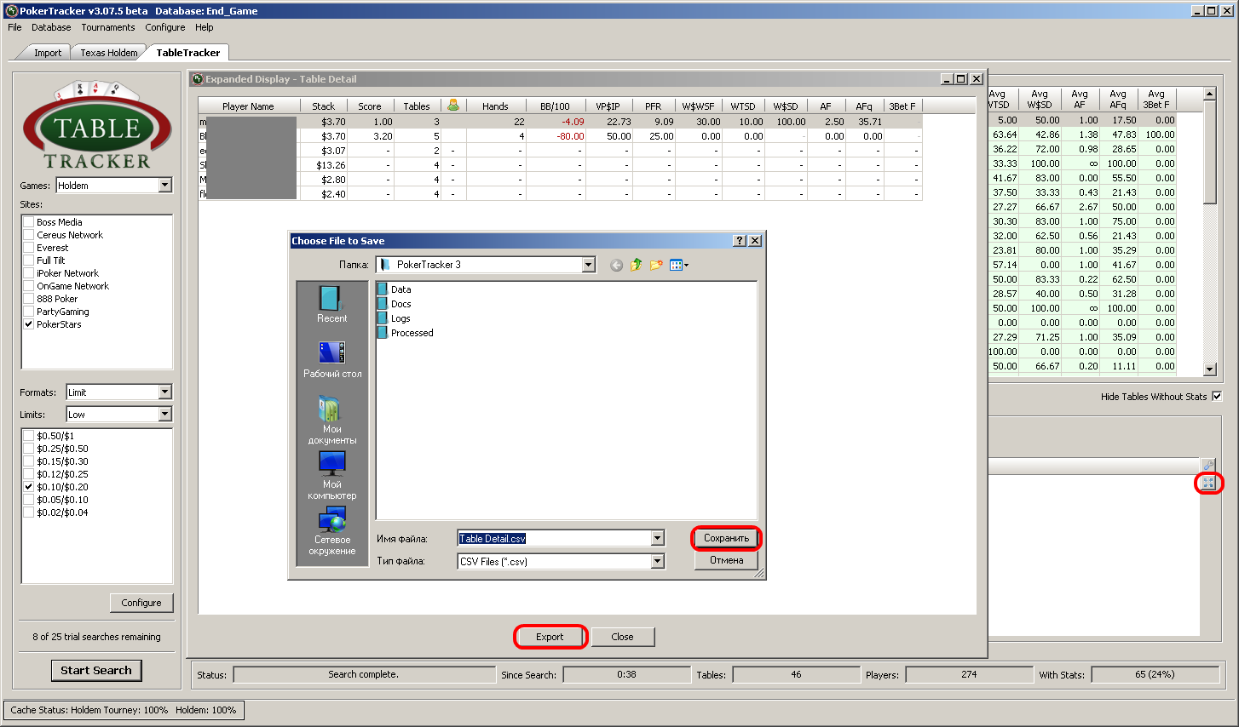Click the 3Bet F column header
1239x727 pixels.
[x=902, y=106]
